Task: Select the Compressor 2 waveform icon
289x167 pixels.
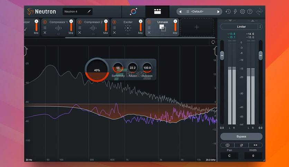Action: pos(93,28)
